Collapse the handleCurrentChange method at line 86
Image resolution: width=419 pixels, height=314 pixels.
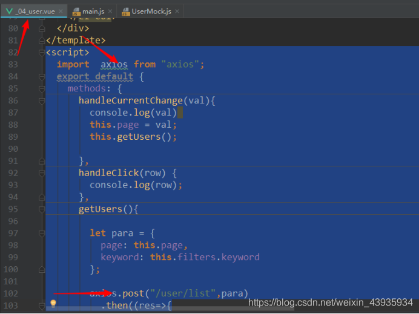(x=42, y=101)
